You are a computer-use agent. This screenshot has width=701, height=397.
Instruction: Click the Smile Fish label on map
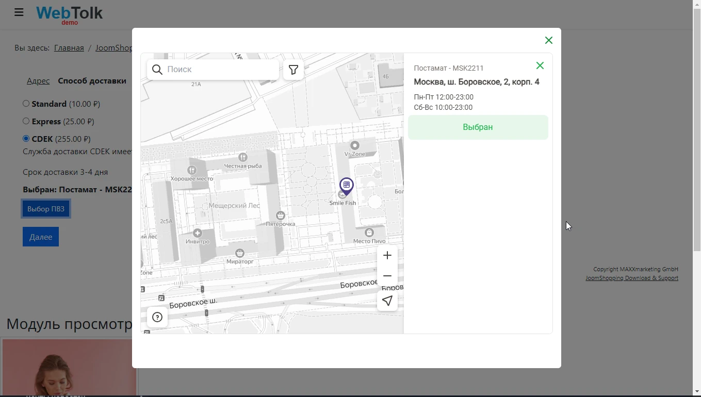(343, 203)
